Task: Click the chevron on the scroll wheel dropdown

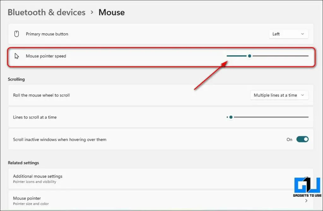Action: click(x=302, y=95)
